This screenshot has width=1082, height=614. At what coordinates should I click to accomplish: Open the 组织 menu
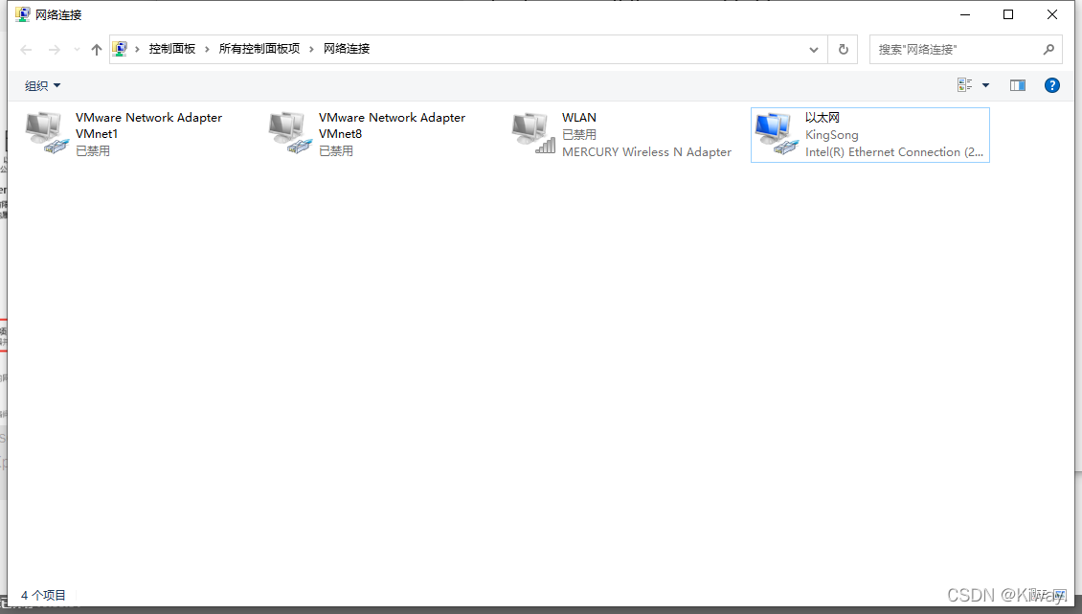coord(42,85)
